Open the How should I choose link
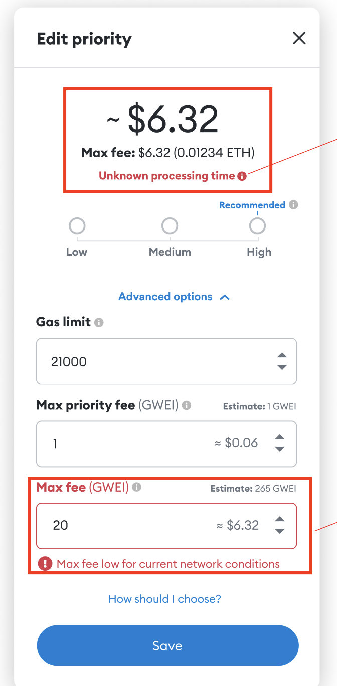The image size is (337, 686). click(x=164, y=599)
